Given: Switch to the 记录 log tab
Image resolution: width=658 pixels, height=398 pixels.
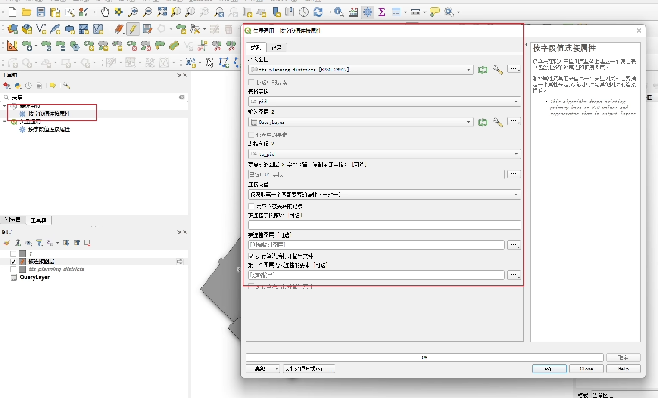Looking at the screenshot, I should [x=277, y=47].
